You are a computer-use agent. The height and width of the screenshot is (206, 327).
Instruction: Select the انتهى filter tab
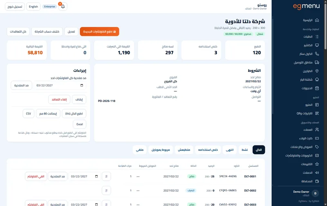(230, 150)
